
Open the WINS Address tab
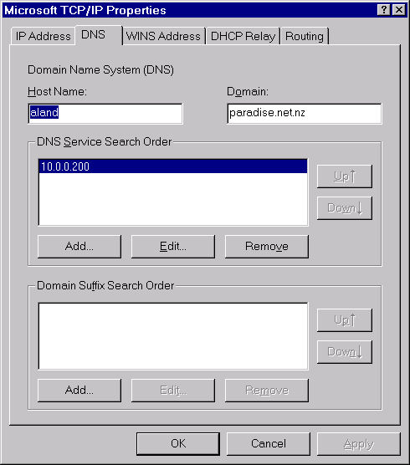pyautogui.click(x=163, y=36)
